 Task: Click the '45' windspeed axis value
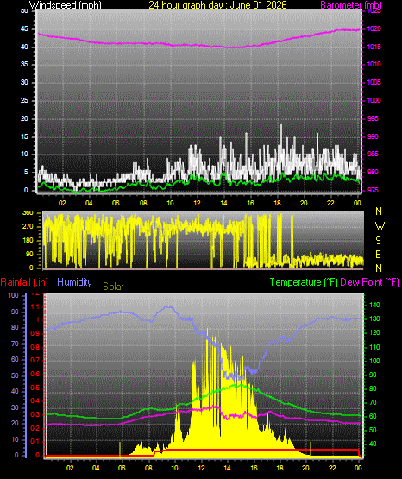(x=24, y=28)
